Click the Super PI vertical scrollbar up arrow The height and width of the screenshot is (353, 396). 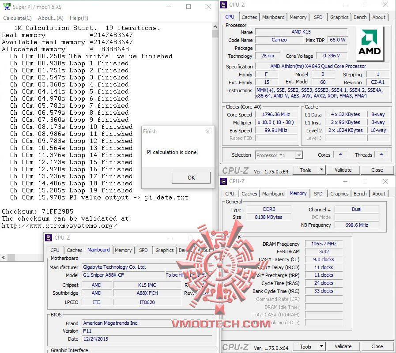(215, 26)
